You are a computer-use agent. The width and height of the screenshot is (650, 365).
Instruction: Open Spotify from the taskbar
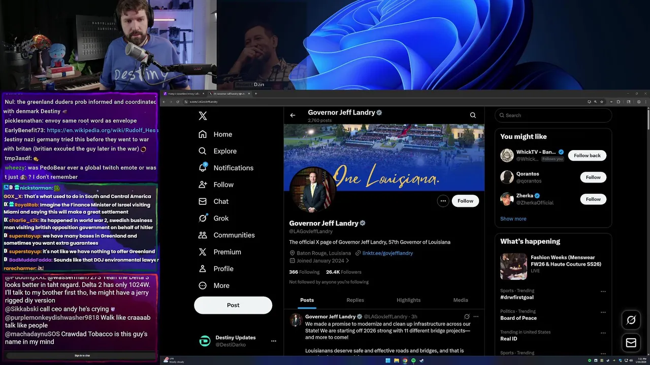[x=413, y=361]
